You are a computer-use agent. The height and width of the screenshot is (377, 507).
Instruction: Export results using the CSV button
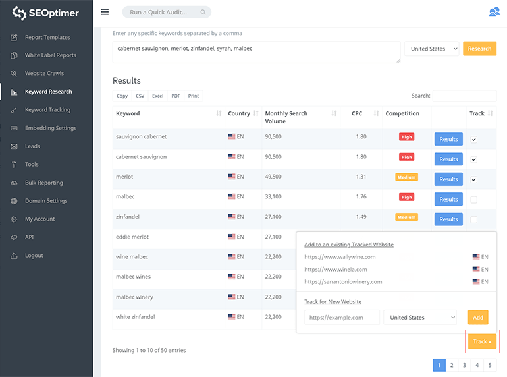coord(140,96)
